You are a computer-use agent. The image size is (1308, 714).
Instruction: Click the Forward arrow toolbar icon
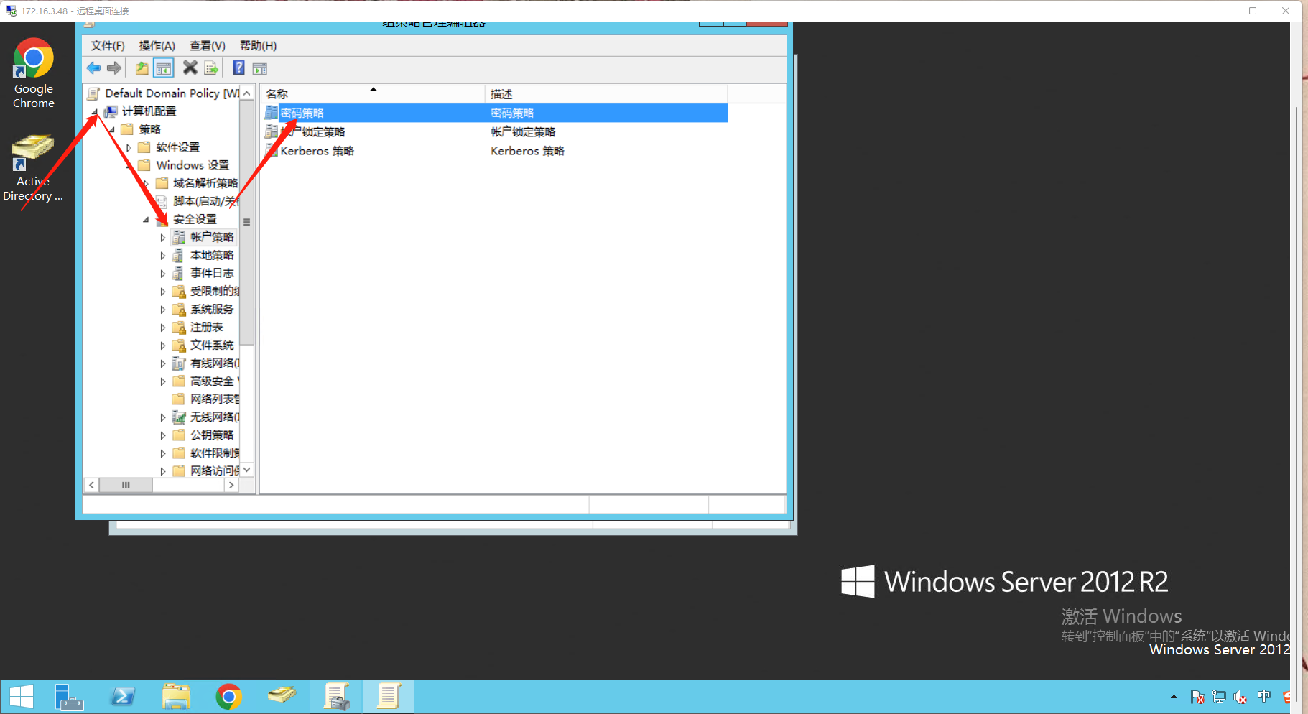tap(114, 68)
